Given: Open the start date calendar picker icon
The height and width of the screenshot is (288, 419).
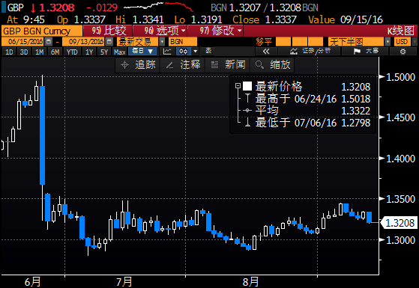Looking at the screenshot, I should coord(49,42).
